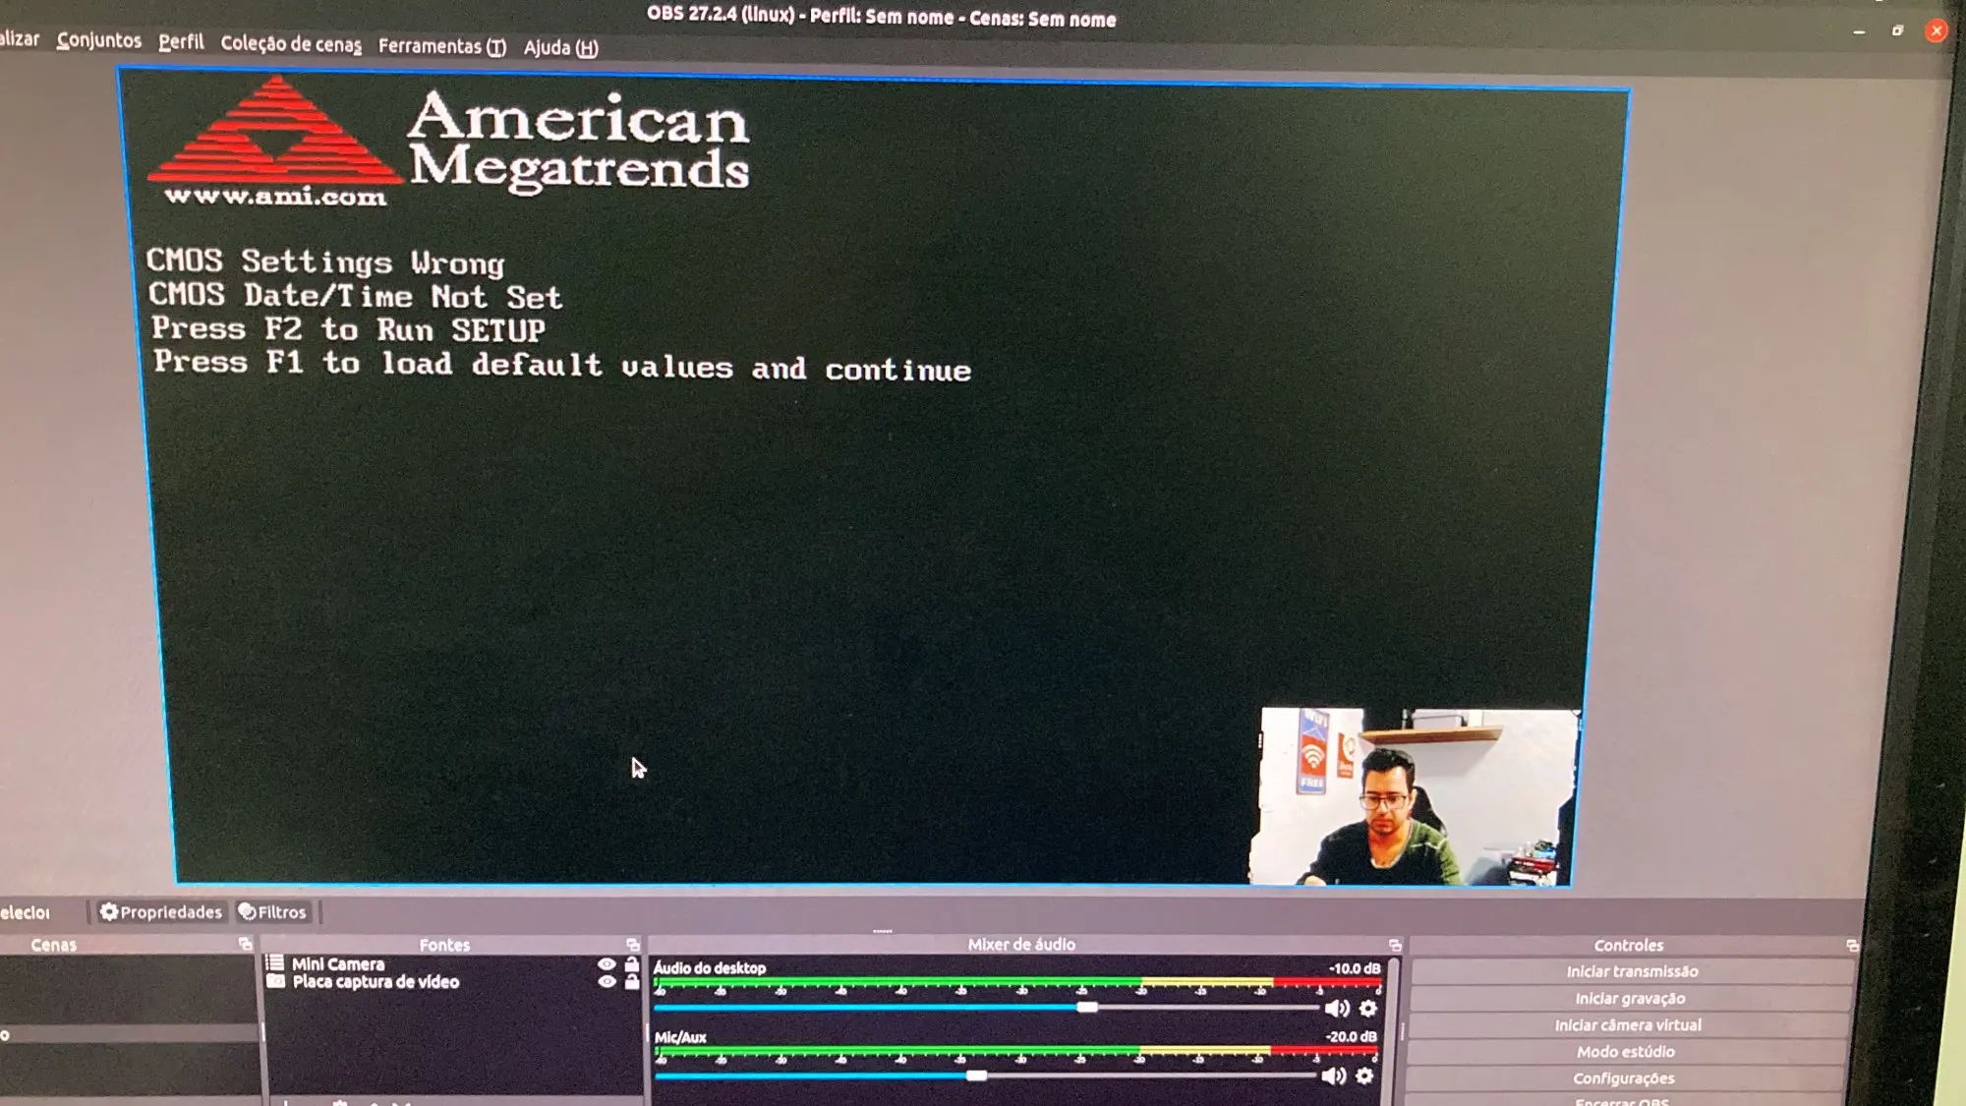
Task: Click Áudio do desktop volume slider handle
Action: click(1086, 1008)
